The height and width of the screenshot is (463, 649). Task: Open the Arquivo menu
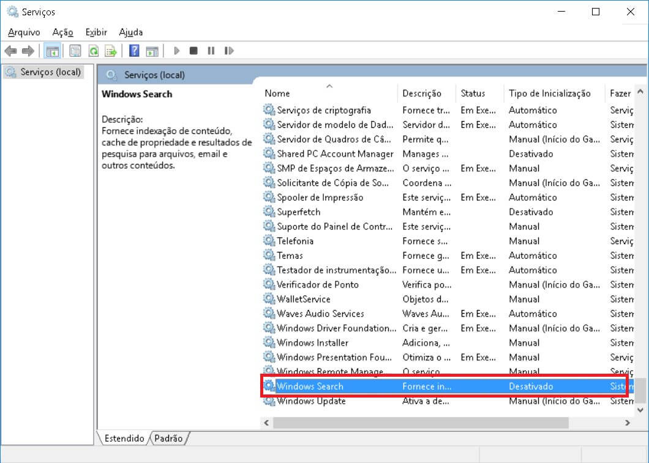24,32
